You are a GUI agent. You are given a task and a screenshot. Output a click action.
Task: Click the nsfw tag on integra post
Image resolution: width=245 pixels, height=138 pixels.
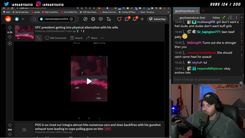(107, 129)
